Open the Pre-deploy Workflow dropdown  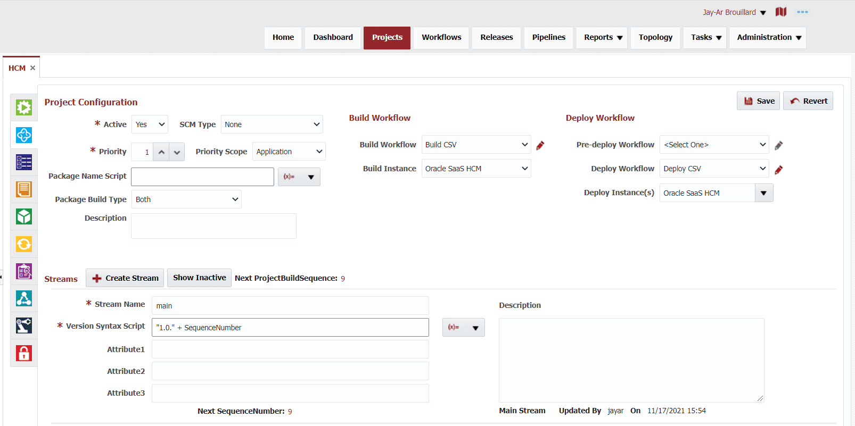[714, 145]
